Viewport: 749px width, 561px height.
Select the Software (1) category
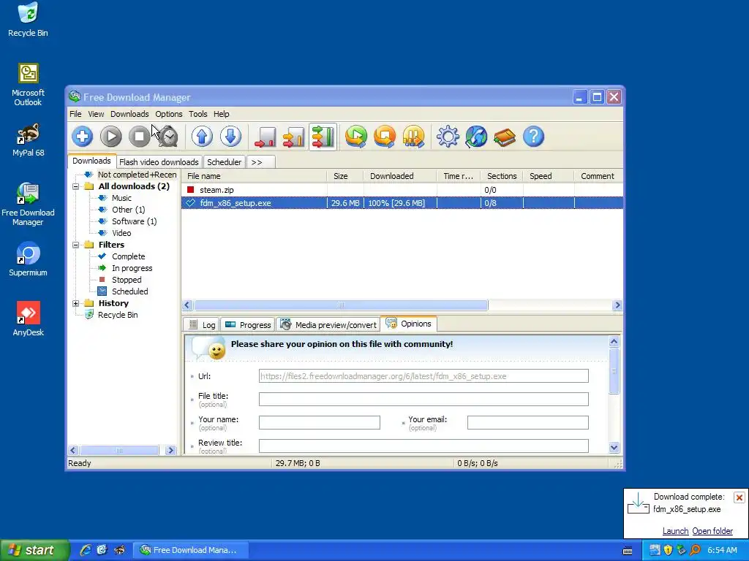point(135,221)
